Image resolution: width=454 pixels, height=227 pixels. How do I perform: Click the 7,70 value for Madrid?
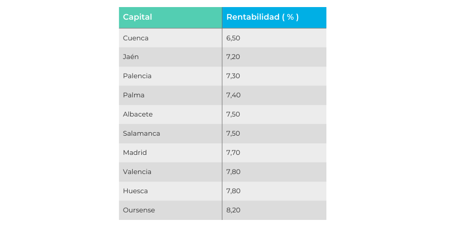(233, 153)
